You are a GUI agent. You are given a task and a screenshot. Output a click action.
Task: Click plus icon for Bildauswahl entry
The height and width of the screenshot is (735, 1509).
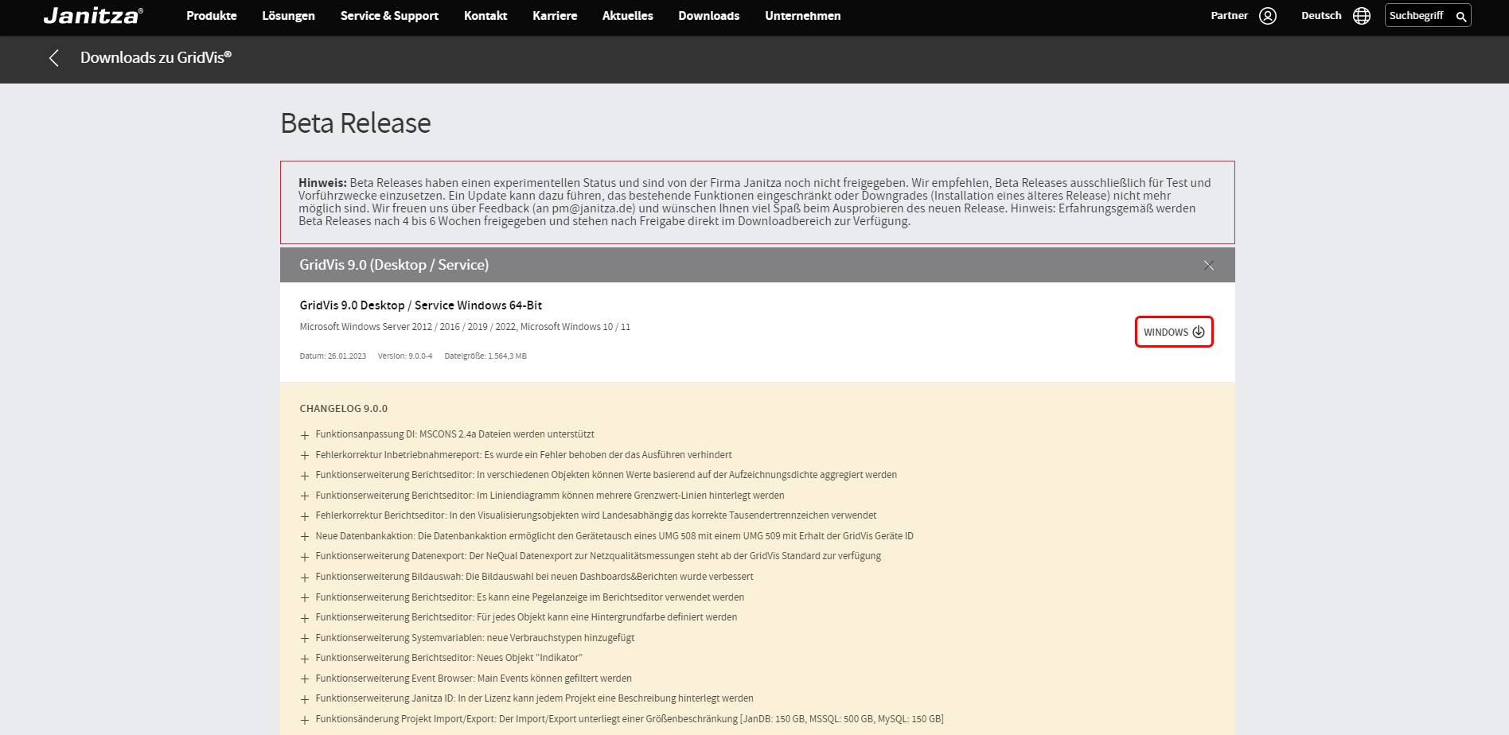tap(304, 577)
